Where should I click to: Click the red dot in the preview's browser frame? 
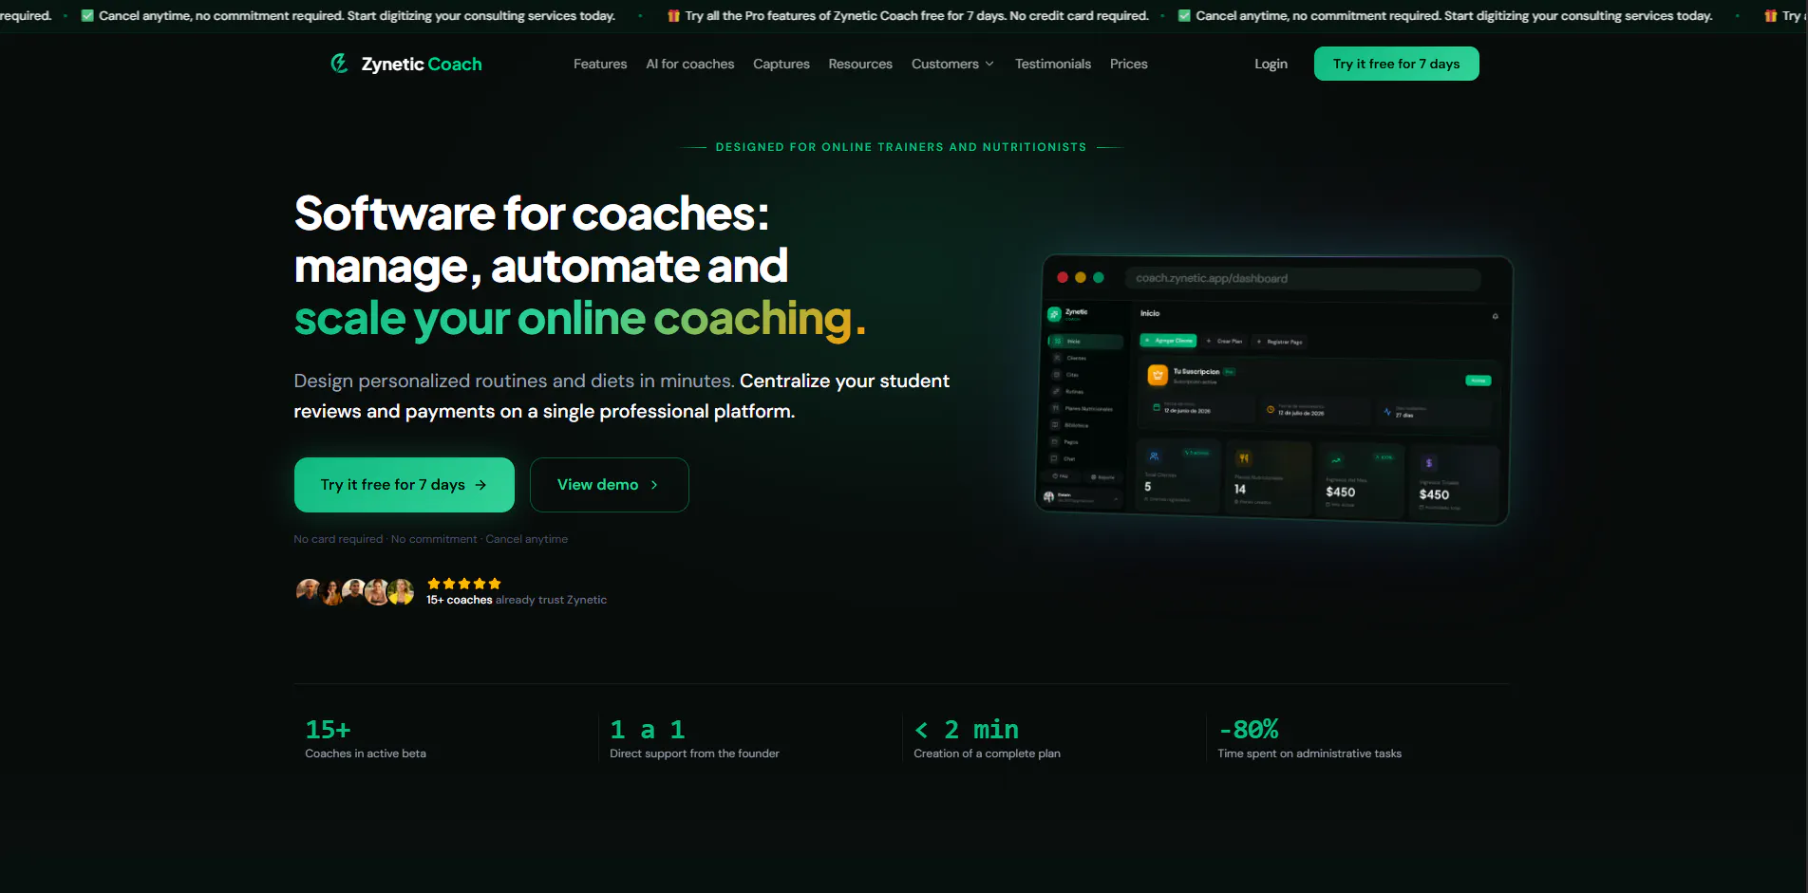pyautogui.click(x=1063, y=277)
